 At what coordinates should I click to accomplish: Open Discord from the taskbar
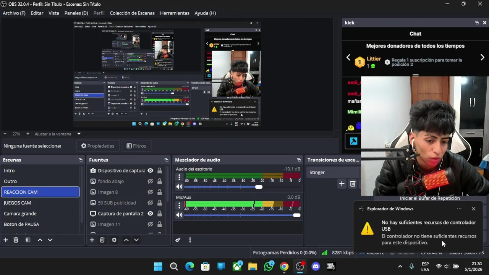pyautogui.click(x=316, y=267)
